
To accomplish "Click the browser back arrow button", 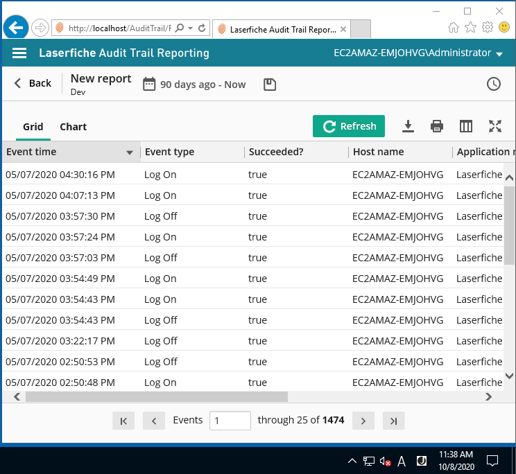I will (16, 28).
